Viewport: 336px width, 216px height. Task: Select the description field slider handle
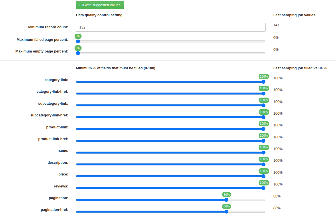pos(263,164)
